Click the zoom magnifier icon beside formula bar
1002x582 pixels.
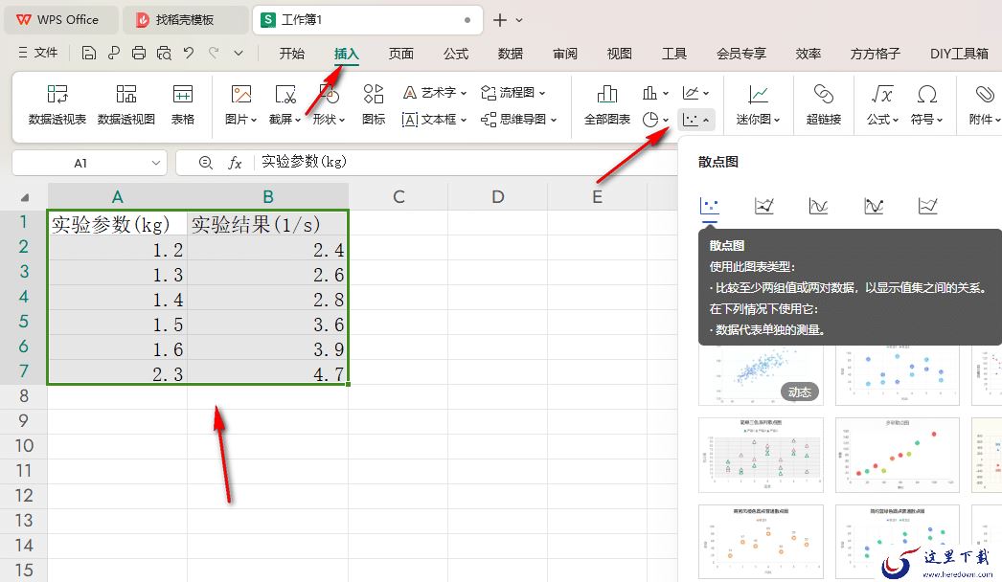[205, 163]
